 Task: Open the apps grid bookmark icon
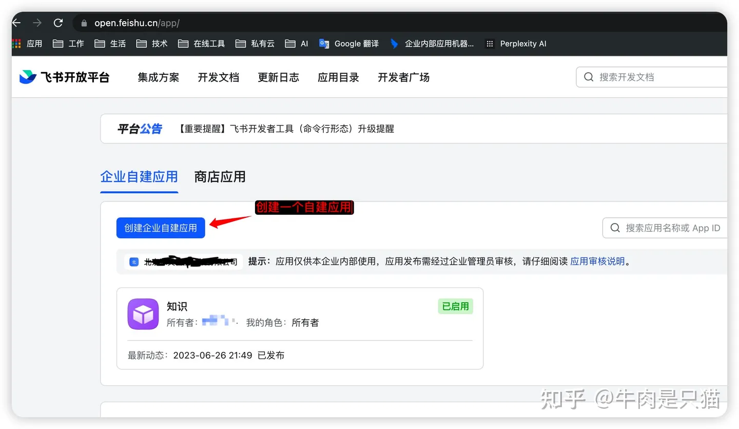point(16,44)
